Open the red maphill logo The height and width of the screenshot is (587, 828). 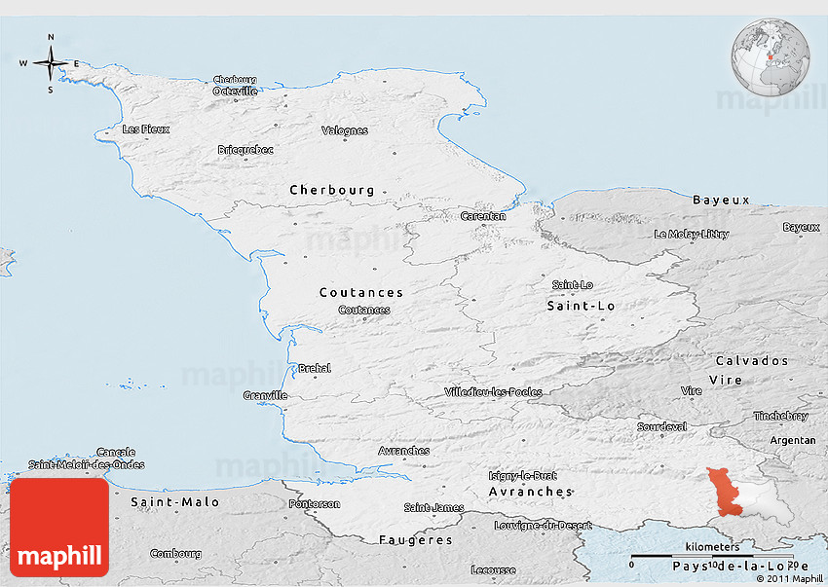point(59,528)
